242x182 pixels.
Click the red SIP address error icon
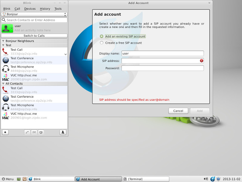coord(201,61)
